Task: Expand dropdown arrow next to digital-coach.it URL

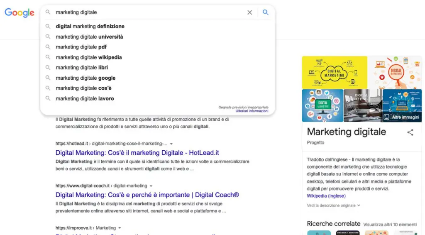Action: (x=151, y=186)
